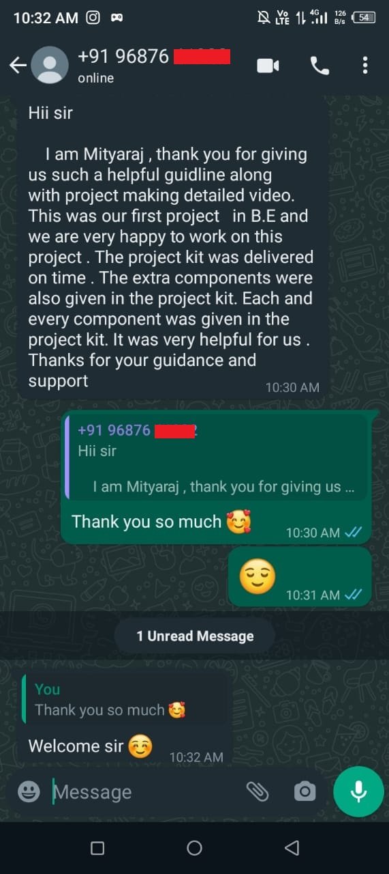The height and width of the screenshot is (874, 389).
Task: Tap the "1 Unread Message" label
Action: pyautogui.click(x=195, y=636)
